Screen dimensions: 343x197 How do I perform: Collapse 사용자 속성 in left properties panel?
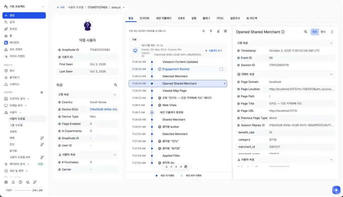click(x=115, y=155)
